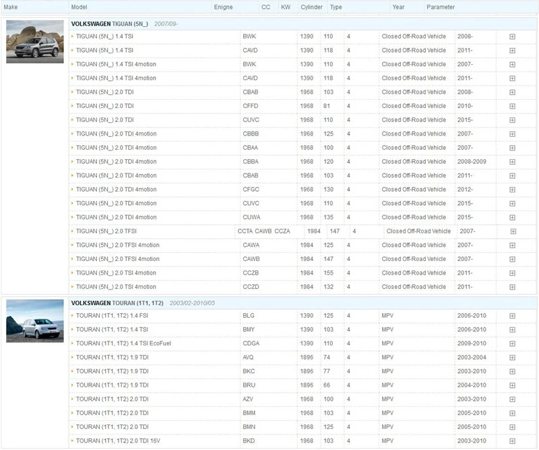The image size is (539, 450).
Task: Expand parameters for TIGUAN 2.0 TDI CFFD row
Action: coord(512,106)
